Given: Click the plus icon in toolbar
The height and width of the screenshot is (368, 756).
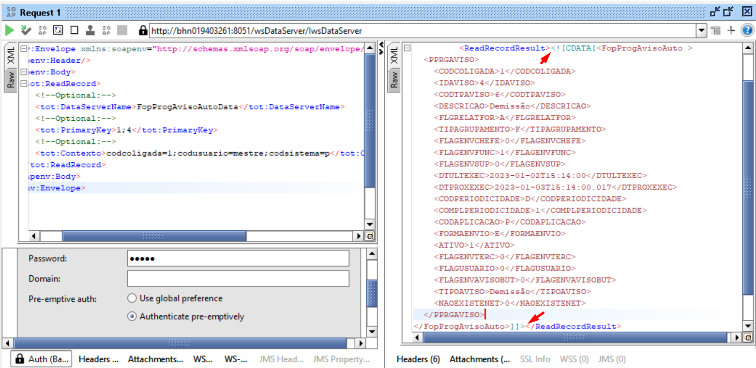Looking at the screenshot, I should coord(731,30).
